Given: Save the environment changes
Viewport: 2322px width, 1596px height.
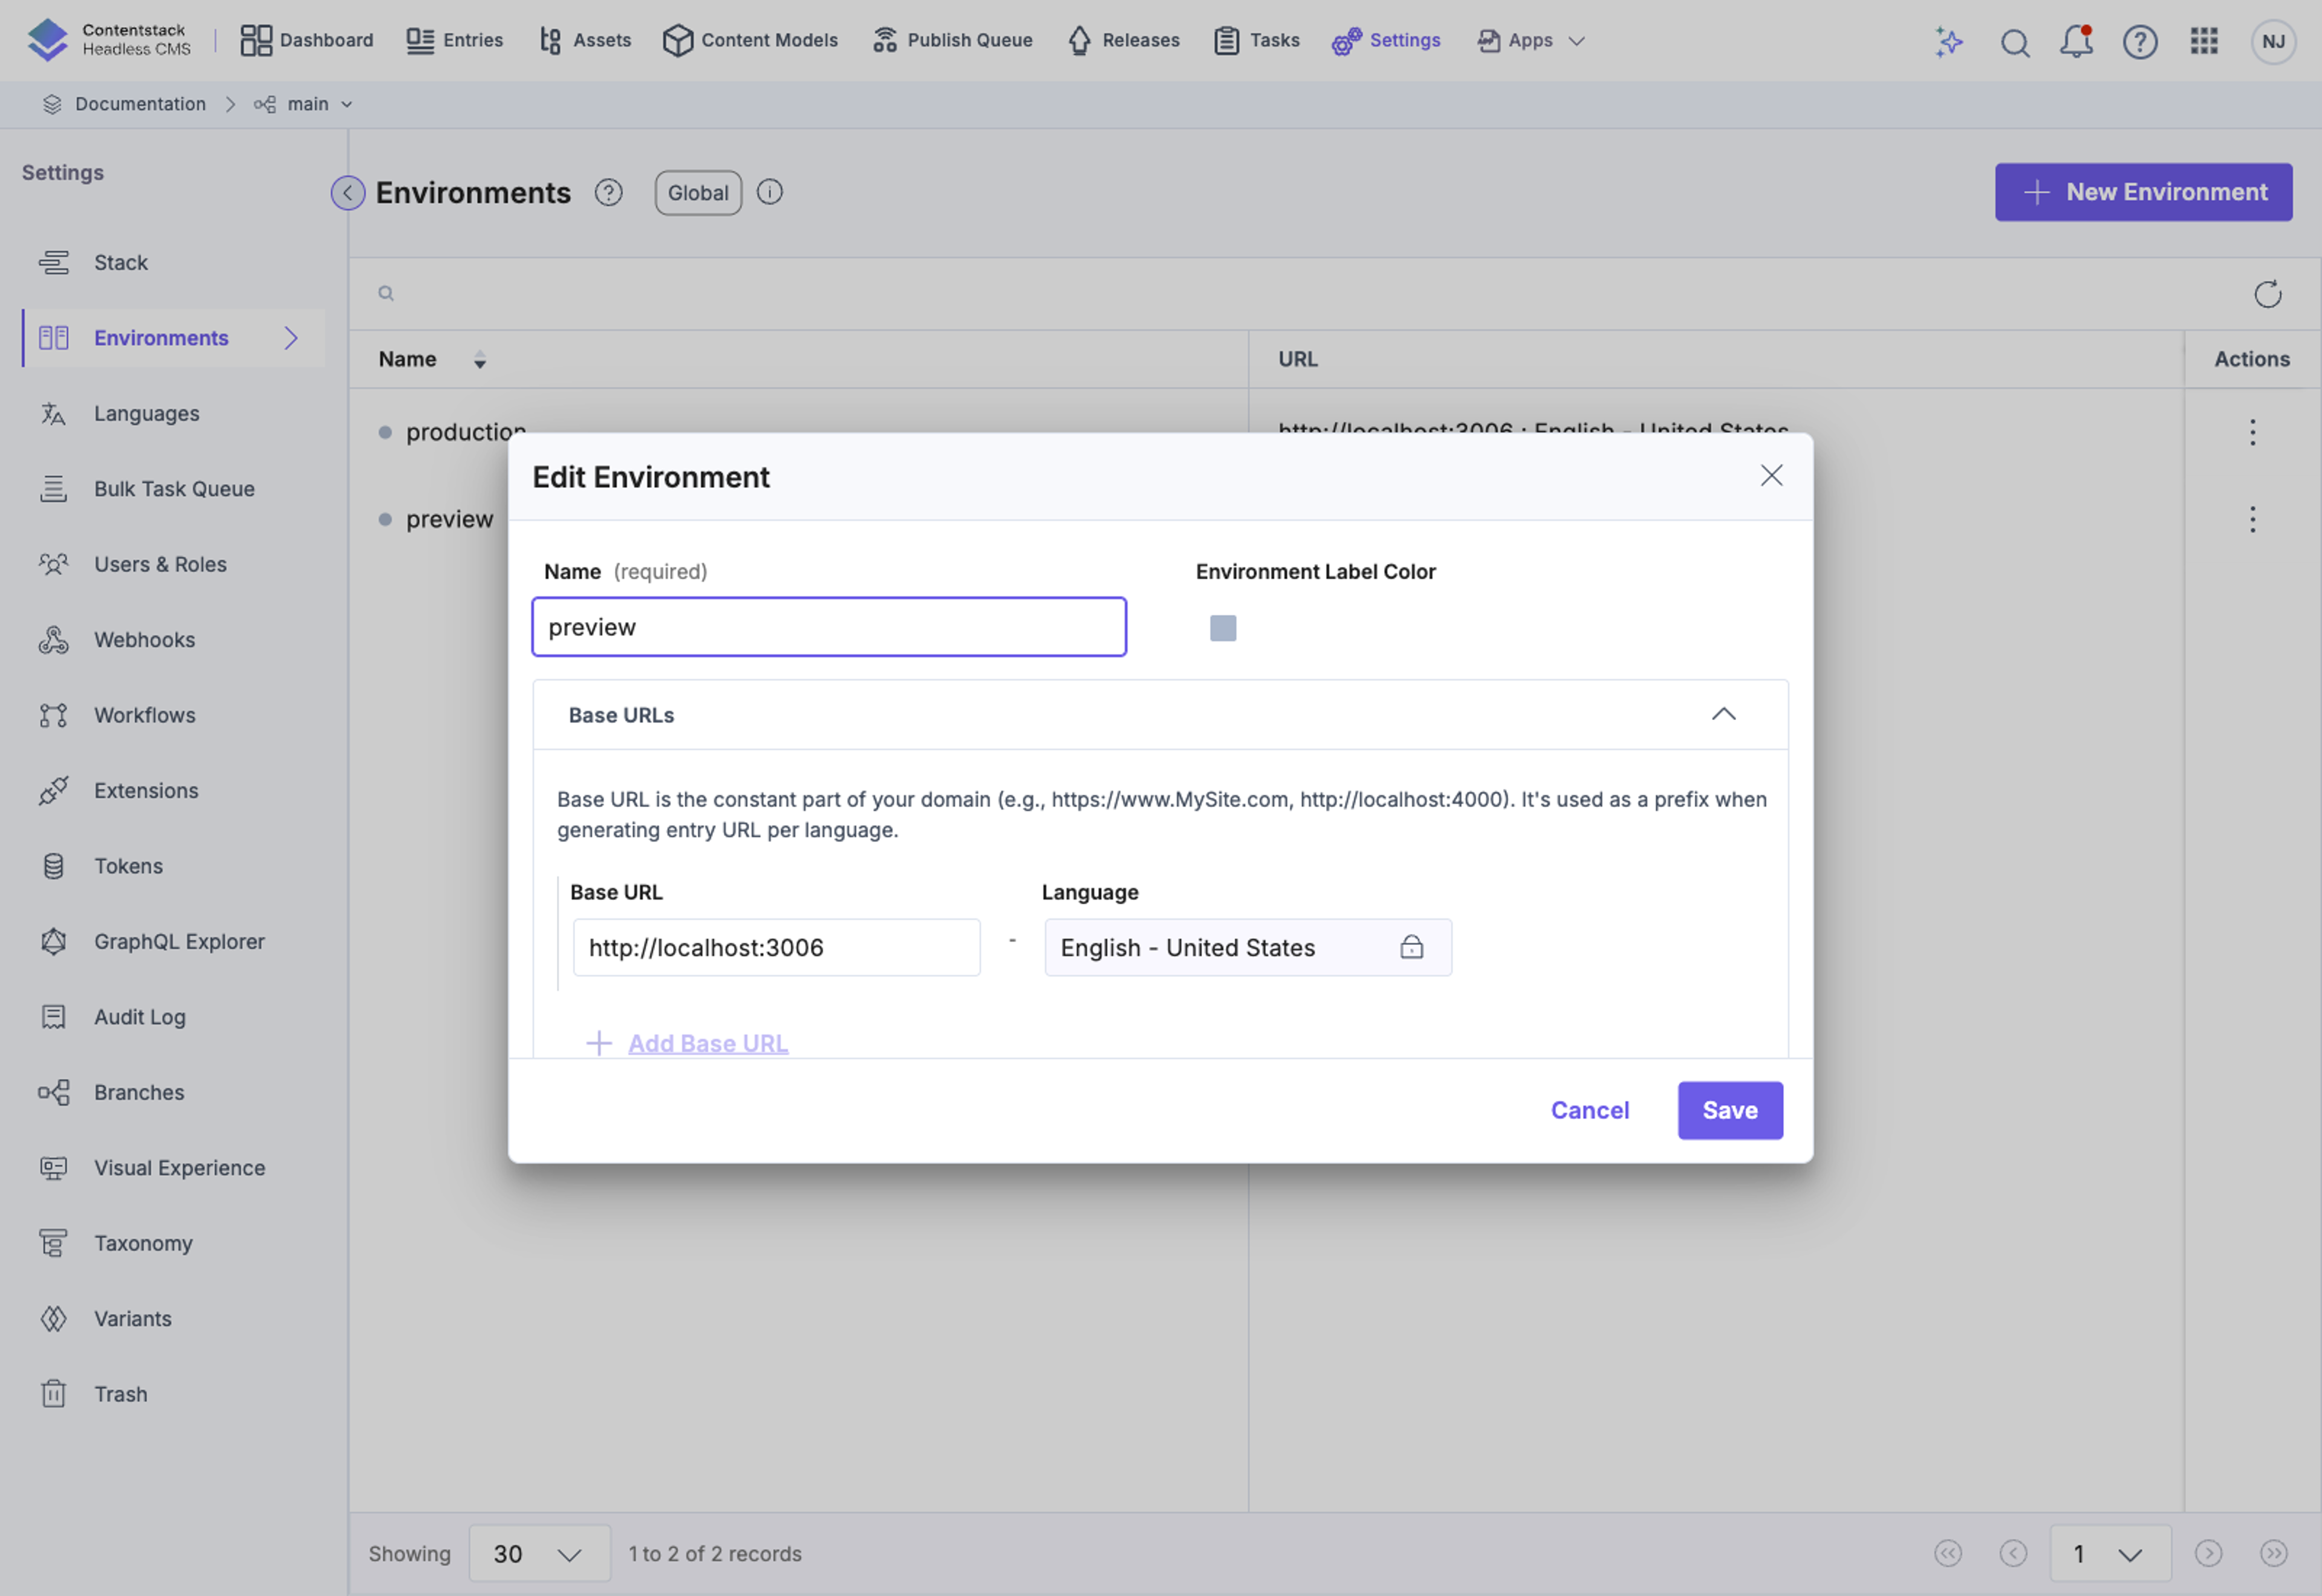Looking at the screenshot, I should tap(1729, 1110).
